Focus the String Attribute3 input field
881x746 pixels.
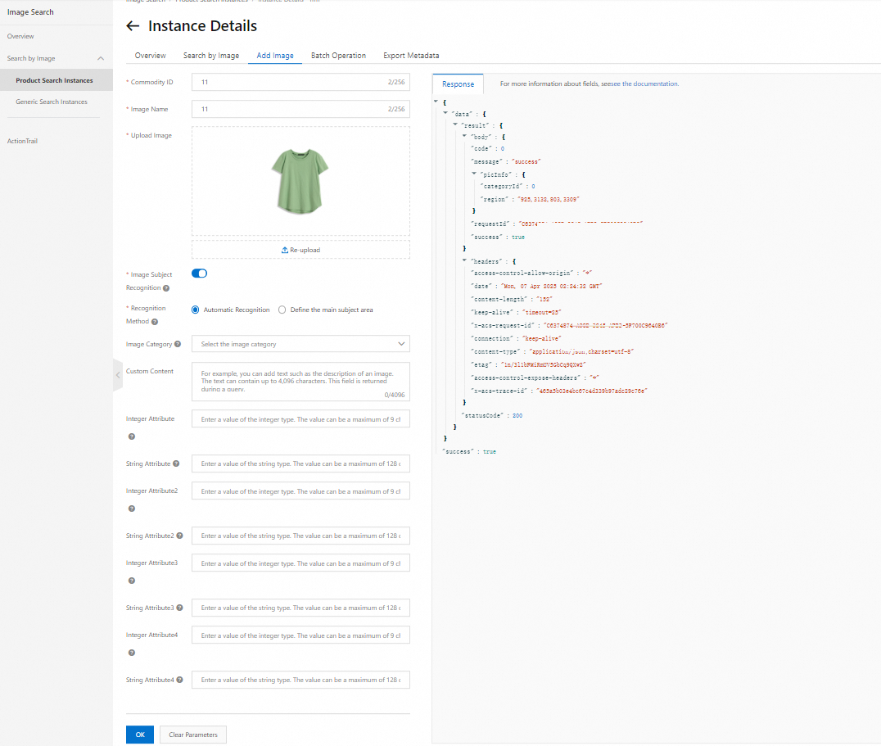click(300, 608)
